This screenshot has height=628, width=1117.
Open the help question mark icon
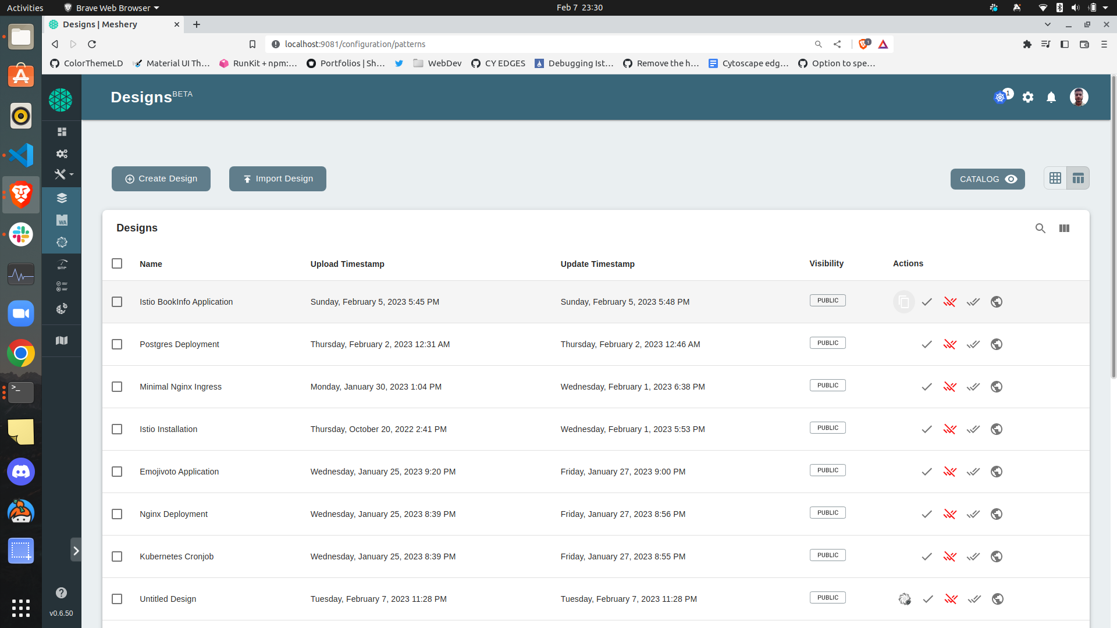click(61, 593)
